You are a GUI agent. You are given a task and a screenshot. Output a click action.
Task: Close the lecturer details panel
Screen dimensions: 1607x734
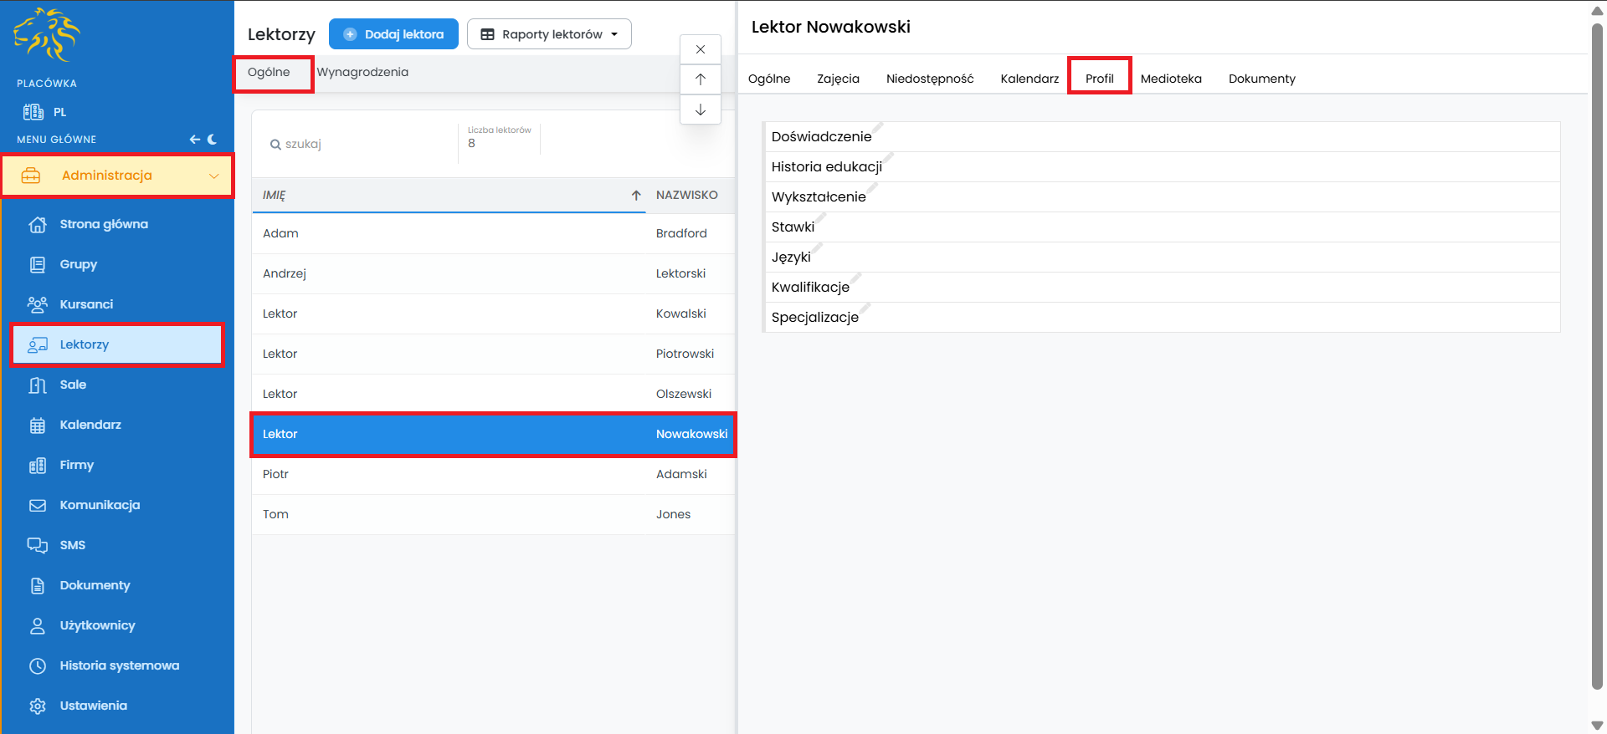[x=701, y=49]
